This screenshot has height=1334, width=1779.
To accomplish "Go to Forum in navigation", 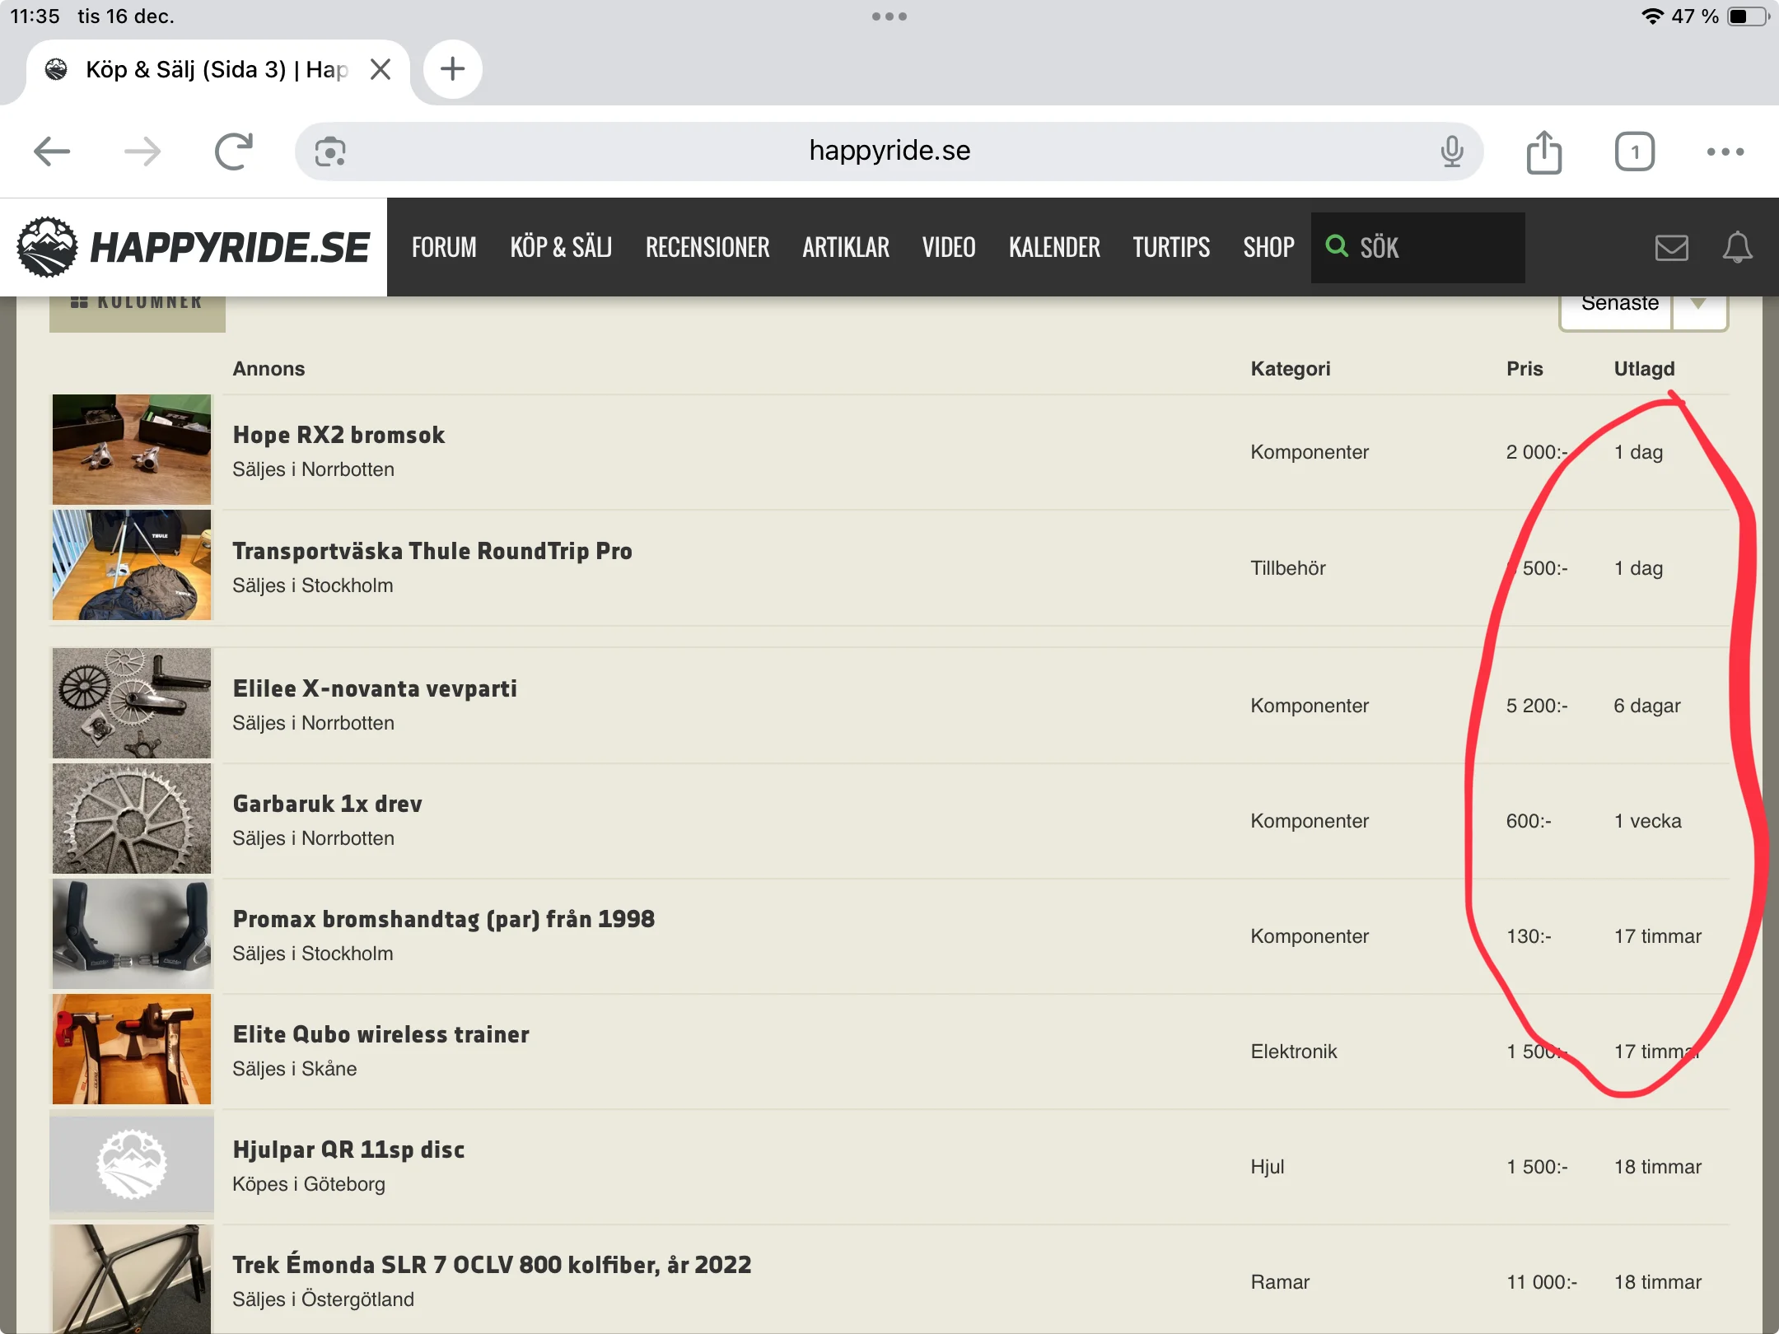I will click(444, 247).
